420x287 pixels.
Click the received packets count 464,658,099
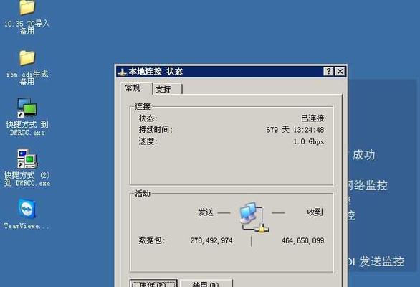pyautogui.click(x=303, y=240)
